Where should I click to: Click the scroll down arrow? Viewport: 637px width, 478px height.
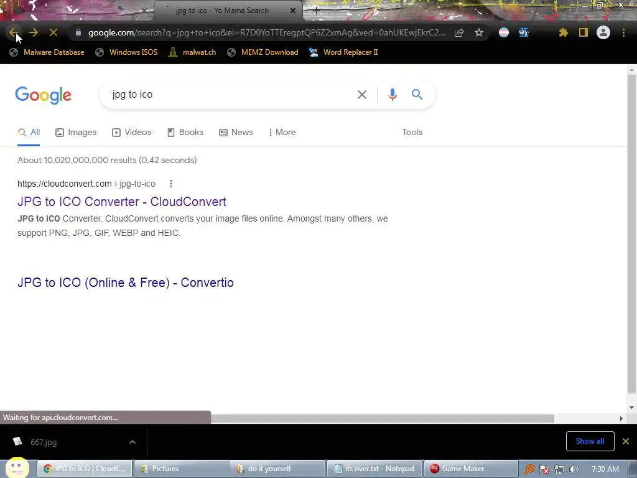631,407
